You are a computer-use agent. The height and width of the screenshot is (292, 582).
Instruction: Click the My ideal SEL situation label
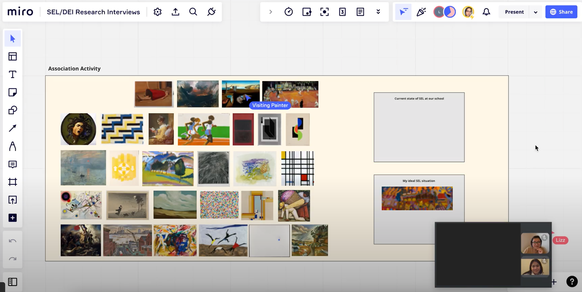point(419,181)
